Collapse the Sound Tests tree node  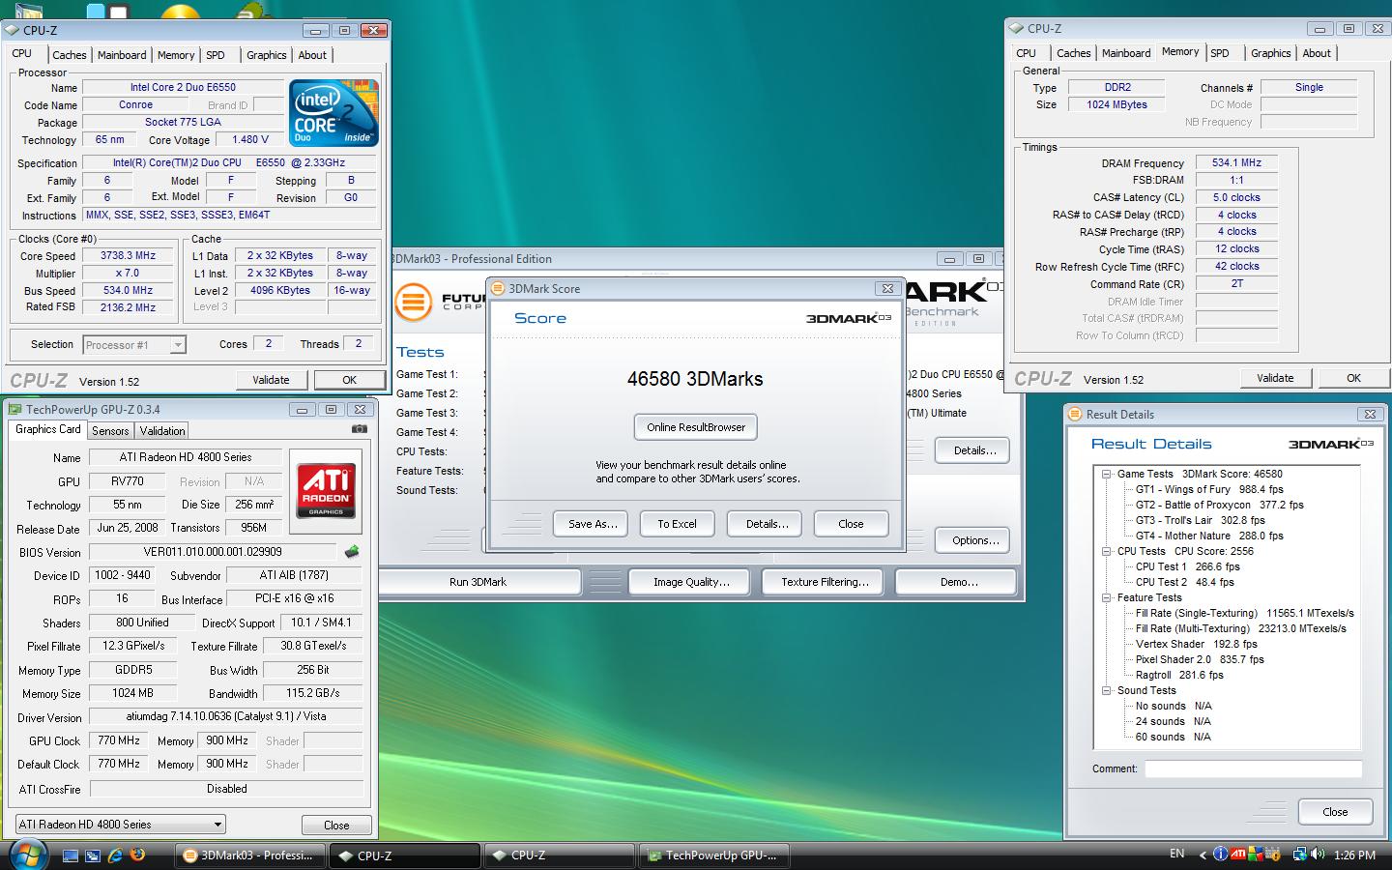click(1106, 690)
